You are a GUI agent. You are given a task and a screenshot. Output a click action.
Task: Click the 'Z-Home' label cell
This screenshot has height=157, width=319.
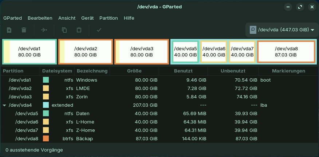point(86,130)
